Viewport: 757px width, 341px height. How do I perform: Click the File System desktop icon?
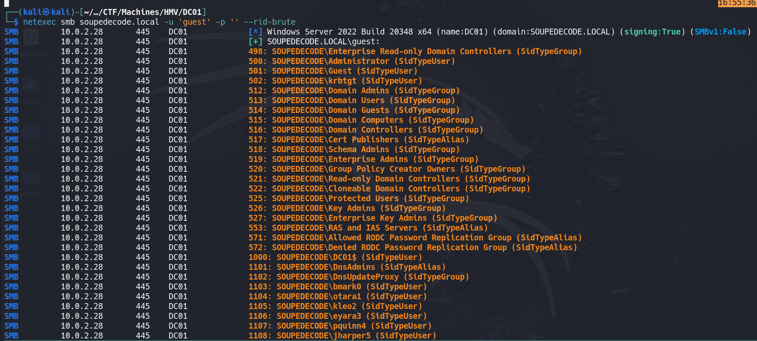click(x=31, y=38)
